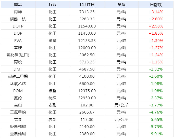Select the 磷酸一铵 product name
174x138 pixels.
(18, 19)
